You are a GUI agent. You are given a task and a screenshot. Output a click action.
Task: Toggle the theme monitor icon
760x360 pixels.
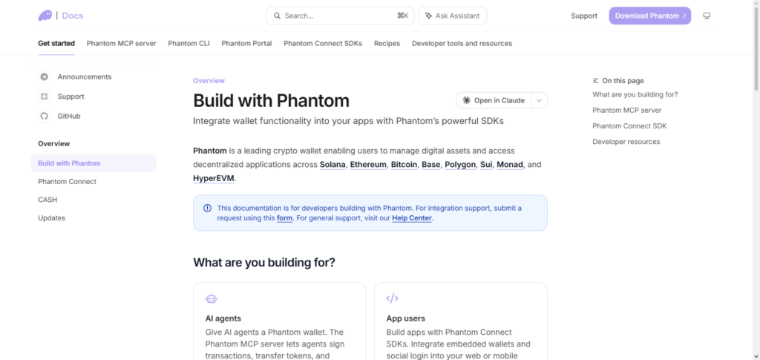coord(707,16)
